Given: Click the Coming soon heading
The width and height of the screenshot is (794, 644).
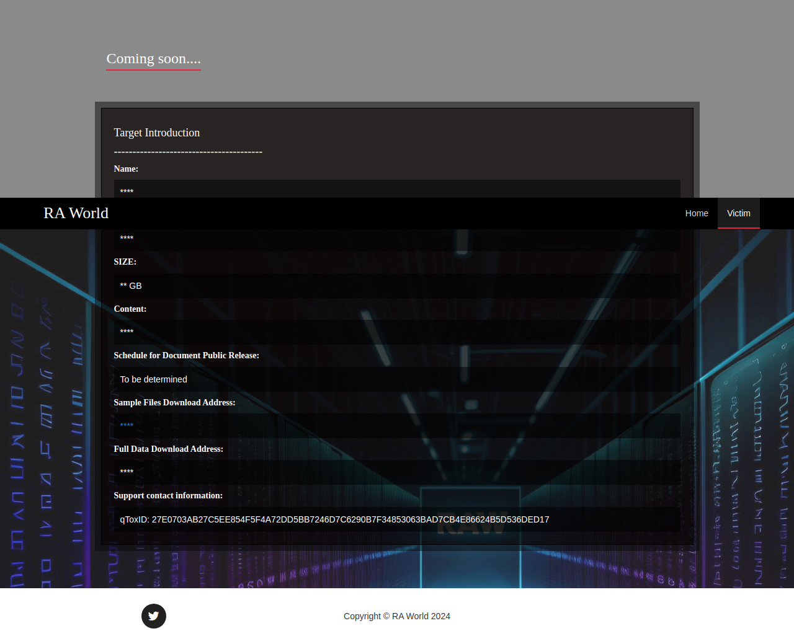Looking at the screenshot, I should point(153,59).
